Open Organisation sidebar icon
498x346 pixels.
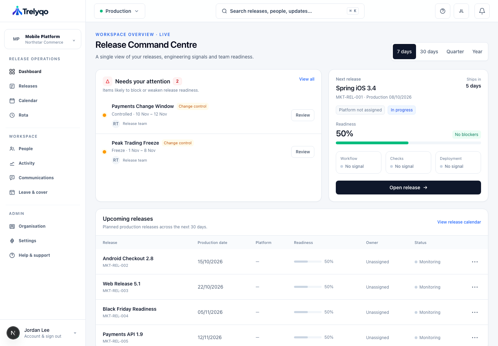[x=12, y=226]
